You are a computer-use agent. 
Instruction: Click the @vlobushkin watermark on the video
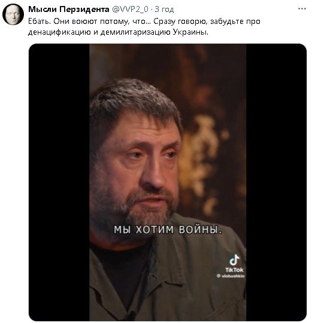[x=231, y=276]
